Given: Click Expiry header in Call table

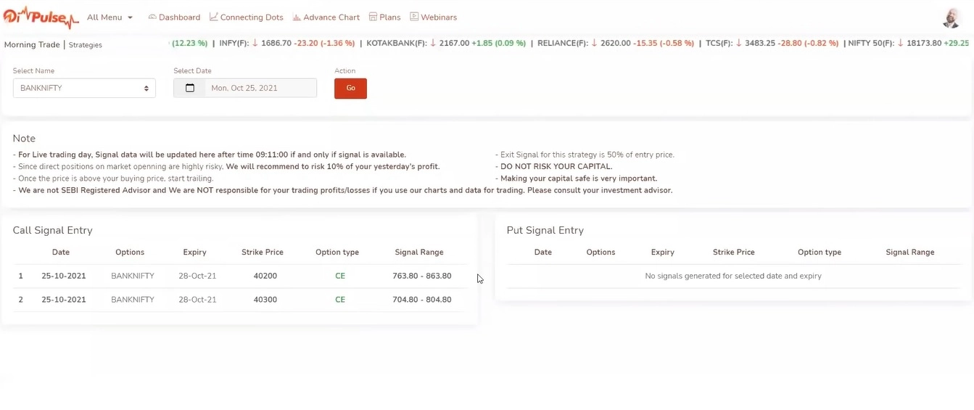Looking at the screenshot, I should (194, 253).
